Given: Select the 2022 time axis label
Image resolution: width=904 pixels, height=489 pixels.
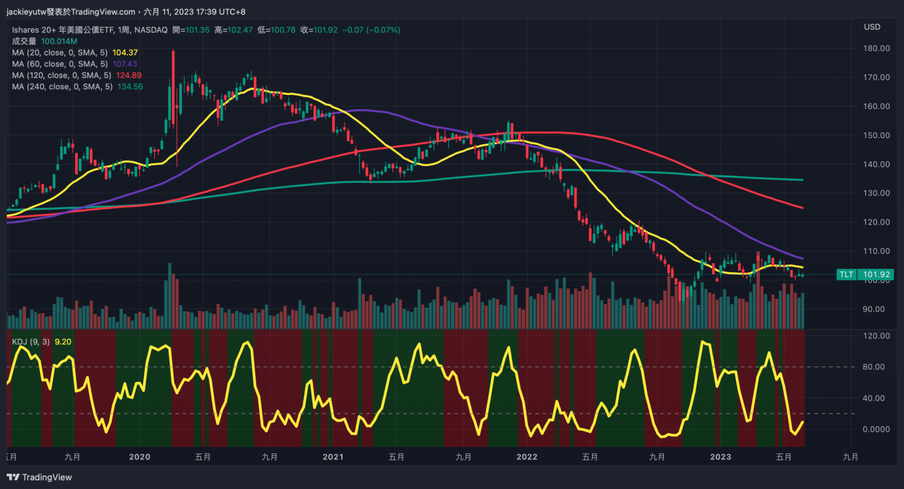Looking at the screenshot, I should [527, 457].
